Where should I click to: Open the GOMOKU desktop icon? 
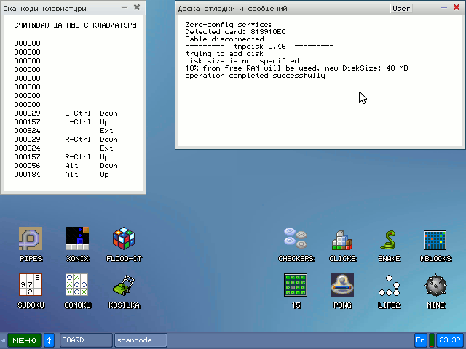click(x=77, y=286)
